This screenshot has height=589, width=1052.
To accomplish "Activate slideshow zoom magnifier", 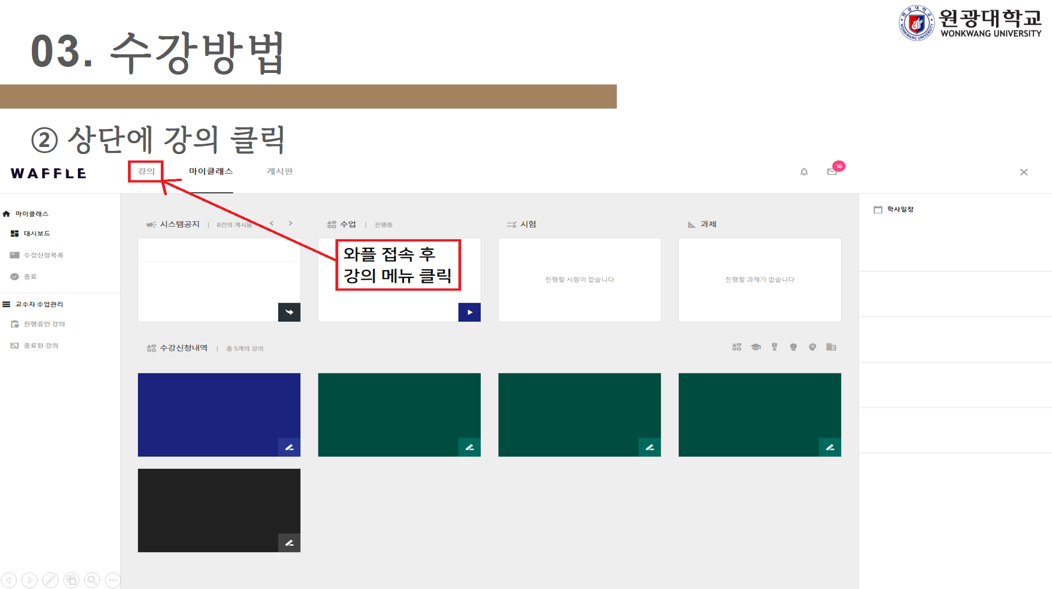I will (92, 580).
